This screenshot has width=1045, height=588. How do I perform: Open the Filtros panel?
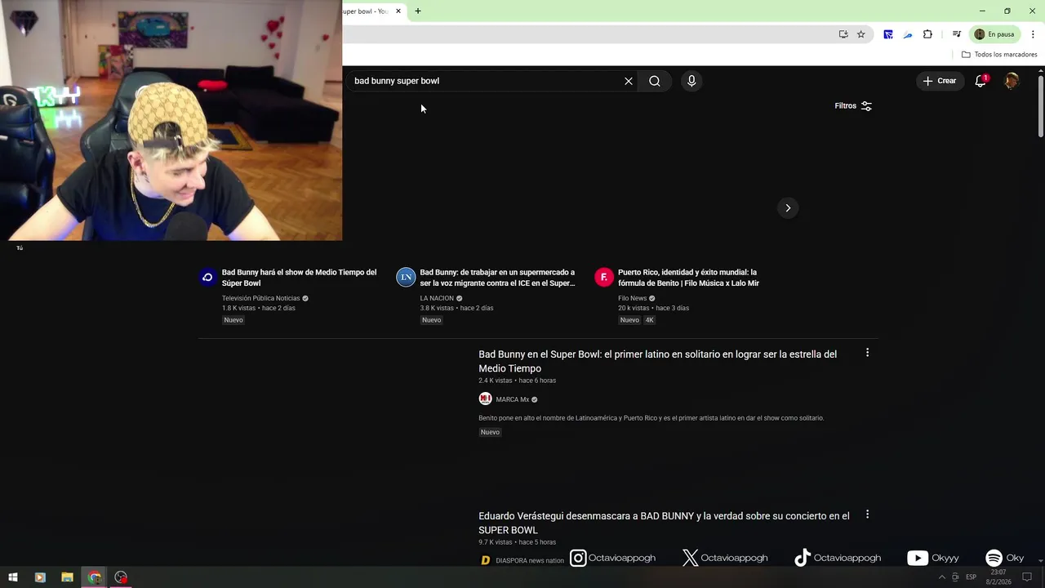coord(853,106)
